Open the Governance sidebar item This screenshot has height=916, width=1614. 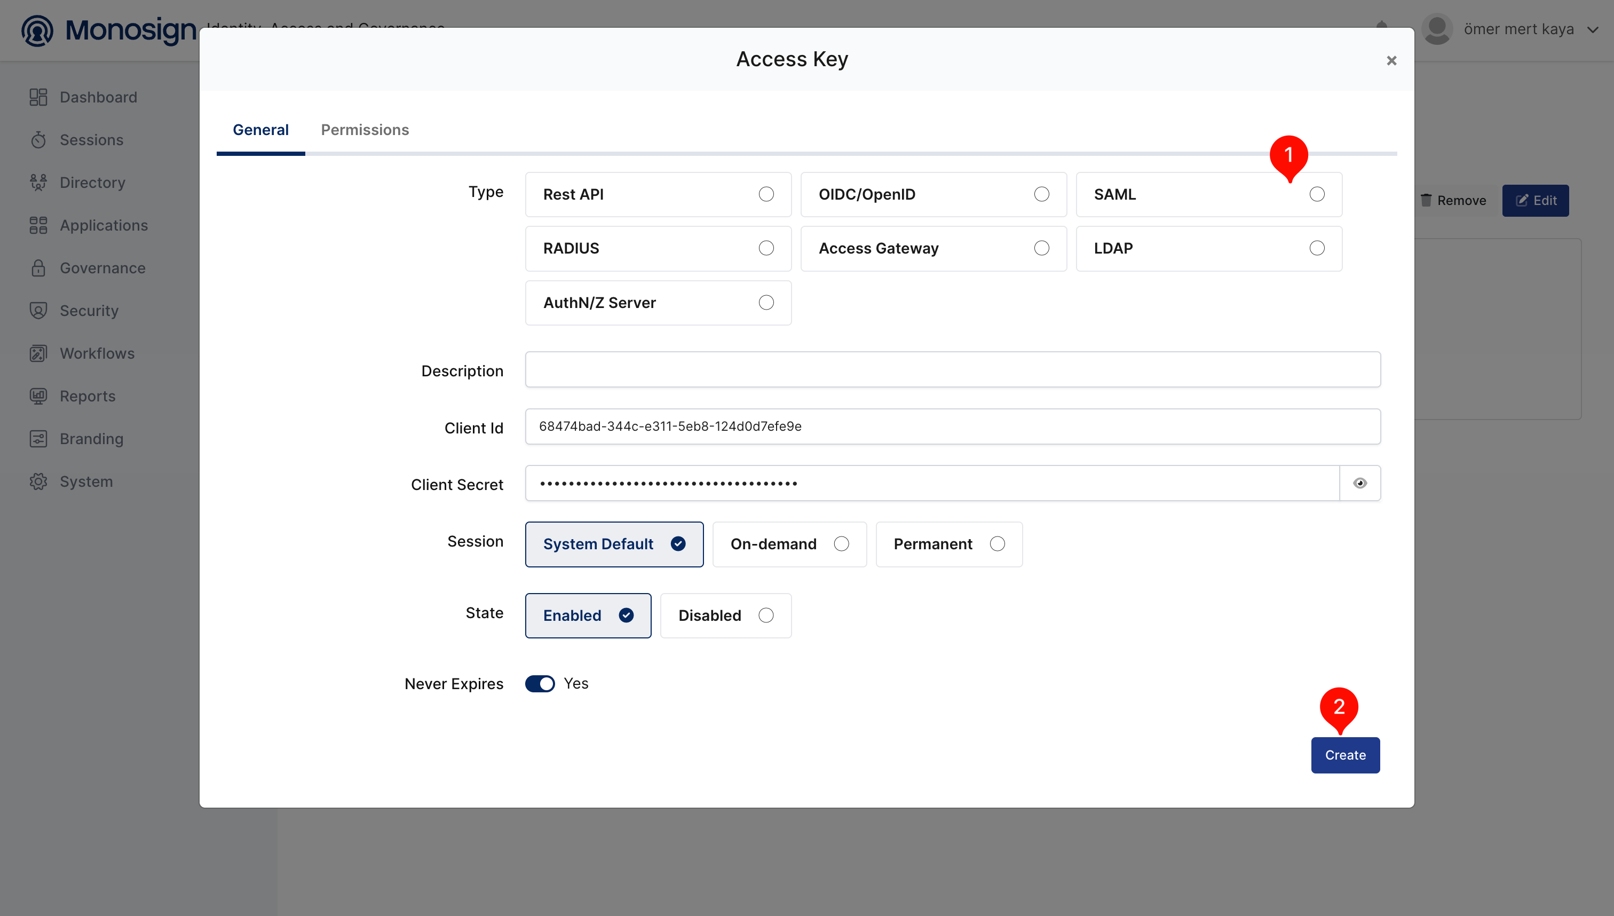(88, 268)
